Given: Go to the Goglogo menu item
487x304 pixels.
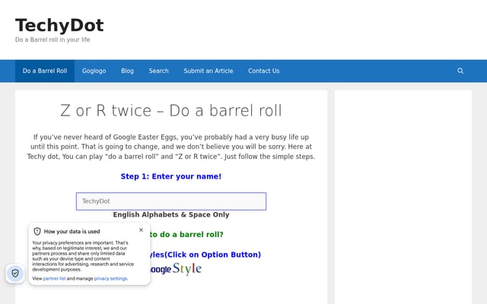Looking at the screenshot, I should click(94, 71).
